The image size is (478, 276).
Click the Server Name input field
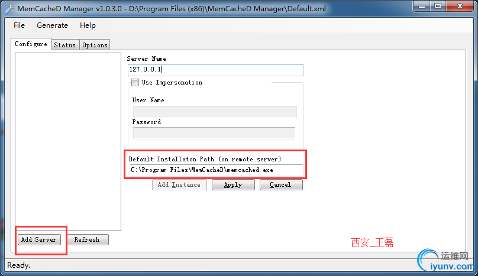click(x=215, y=70)
